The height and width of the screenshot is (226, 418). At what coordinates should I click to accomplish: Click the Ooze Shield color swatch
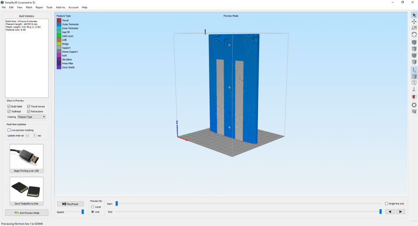pos(59,67)
